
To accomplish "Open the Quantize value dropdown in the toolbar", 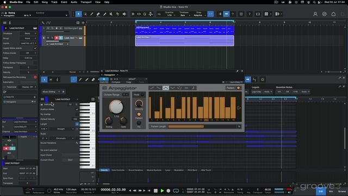I will tap(170, 15).
